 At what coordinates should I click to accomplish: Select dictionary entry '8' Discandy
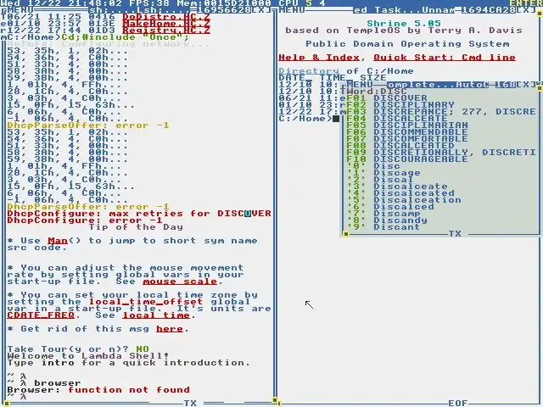[x=387, y=220]
